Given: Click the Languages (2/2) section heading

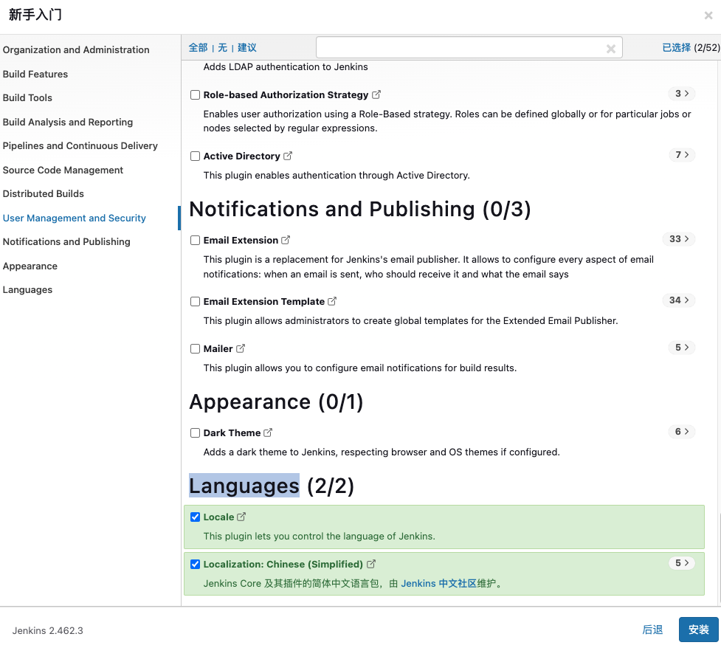Looking at the screenshot, I should click(x=272, y=486).
